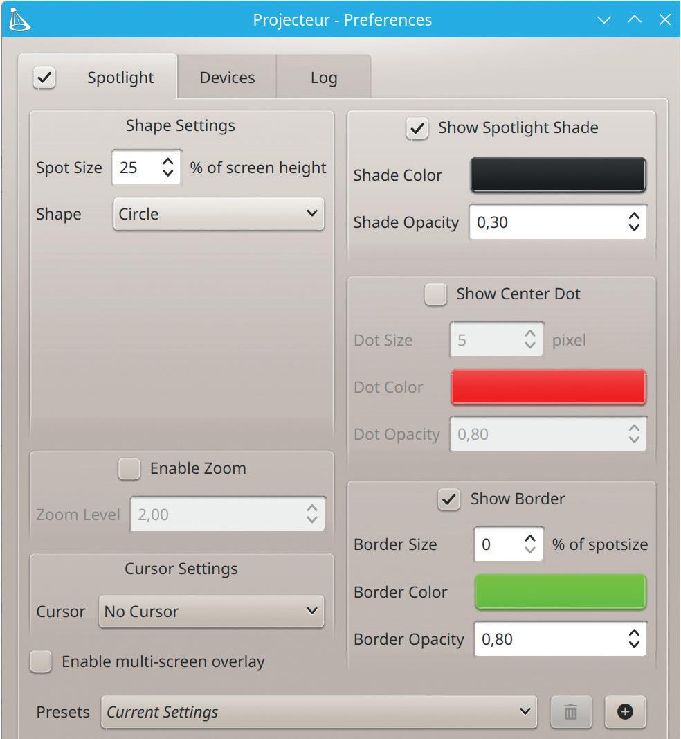Uncheck Show Spotlight Shade
This screenshot has height=739, width=681.
click(417, 128)
